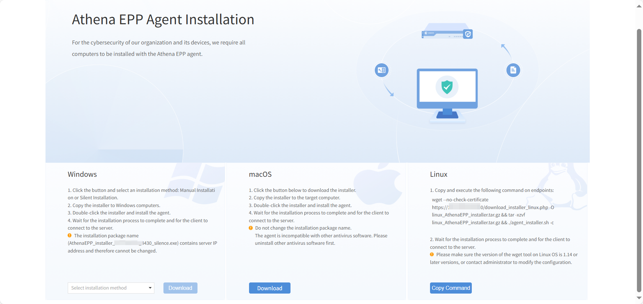Click the faded Windows Download button
643x304 pixels.
pyautogui.click(x=180, y=288)
